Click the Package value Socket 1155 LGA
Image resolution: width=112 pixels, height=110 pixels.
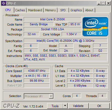53,29
